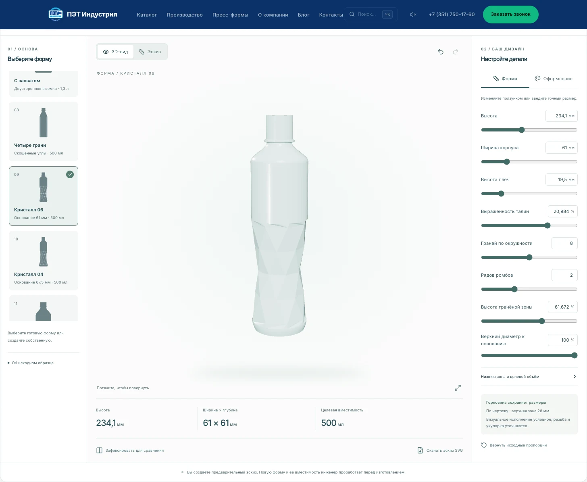Redo the reverted change
Viewport: 587px width, 482px height.
click(456, 52)
